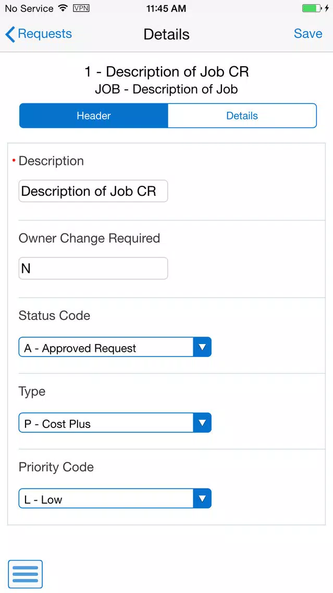Tap the 1 - Description of Job CR title

coord(167,72)
